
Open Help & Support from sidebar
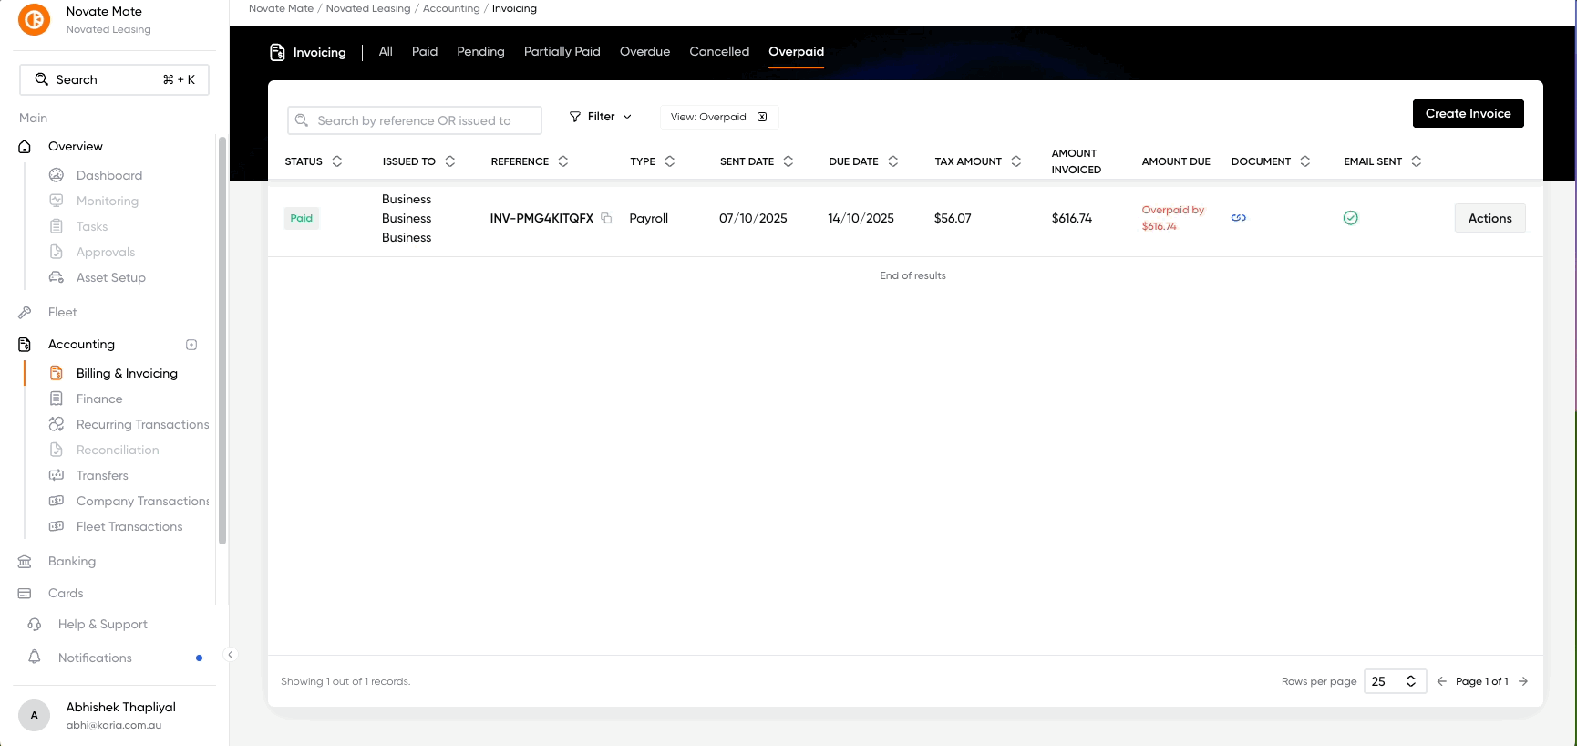click(102, 624)
